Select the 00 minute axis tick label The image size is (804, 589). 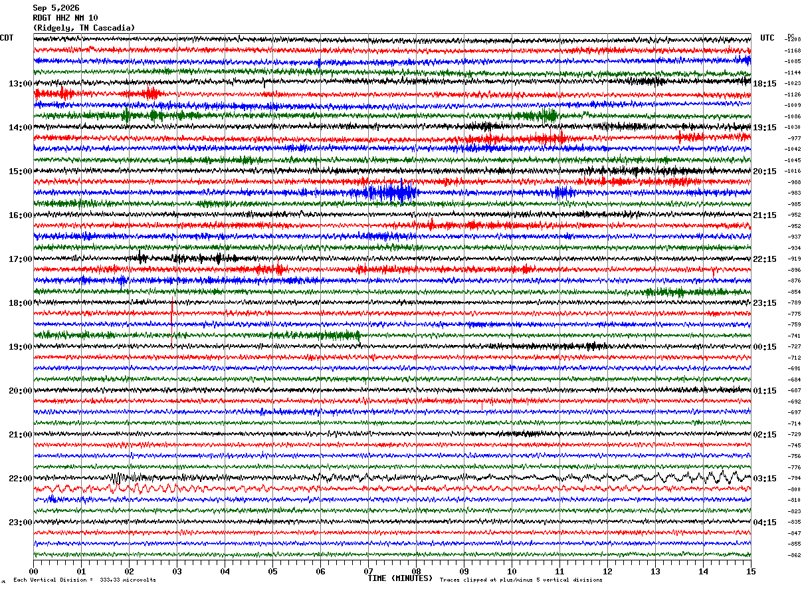pyautogui.click(x=33, y=571)
